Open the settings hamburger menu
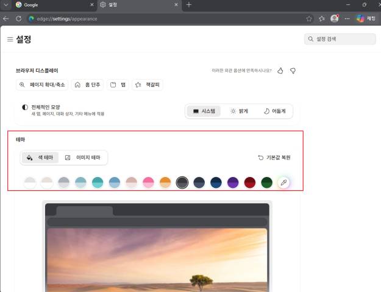Image resolution: width=381 pixels, height=292 pixels. click(10, 39)
